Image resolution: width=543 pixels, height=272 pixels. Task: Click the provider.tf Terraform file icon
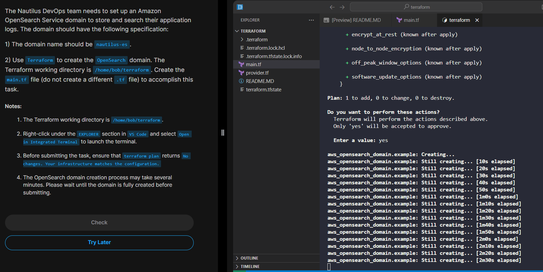[242, 73]
